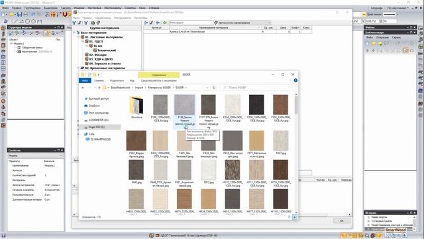The width and height of the screenshot is (424, 239).
Task: Collapse База материалов root node
Action: (x=74, y=33)
